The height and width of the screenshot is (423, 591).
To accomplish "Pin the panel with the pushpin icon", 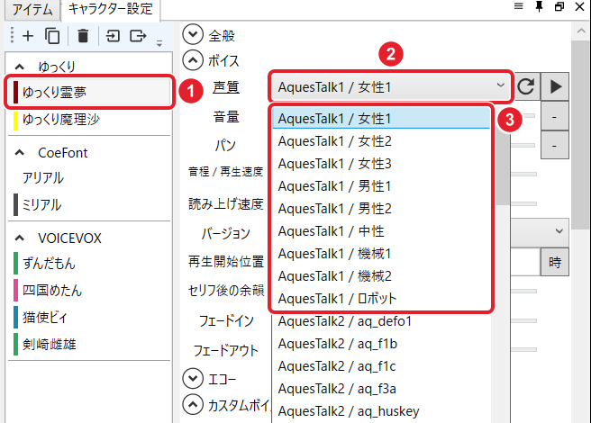I will pos(540,6).
